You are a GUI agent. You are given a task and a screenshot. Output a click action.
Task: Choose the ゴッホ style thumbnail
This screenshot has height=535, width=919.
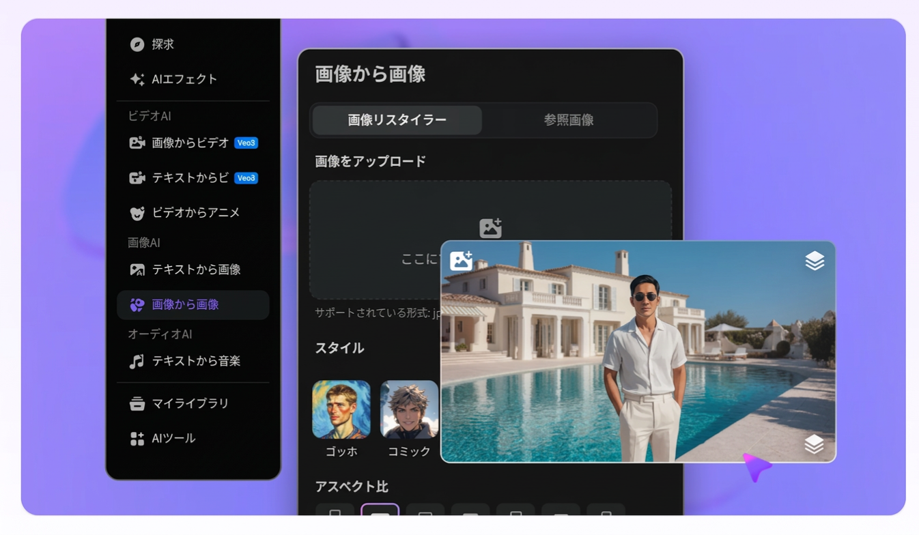click(341, 409)
